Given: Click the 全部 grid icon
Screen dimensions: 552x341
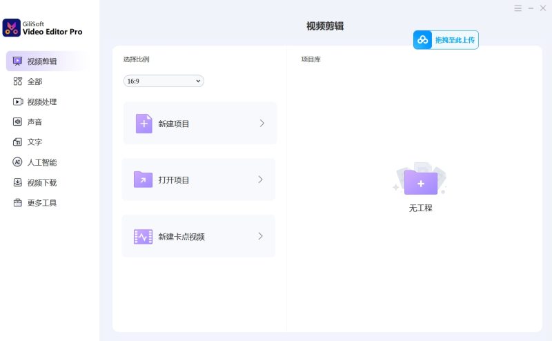Looking at the screenshot, I should (18, 81).
